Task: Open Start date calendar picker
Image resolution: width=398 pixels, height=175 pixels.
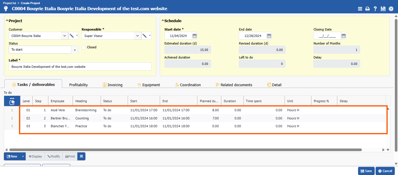Action: pos(194,36)
